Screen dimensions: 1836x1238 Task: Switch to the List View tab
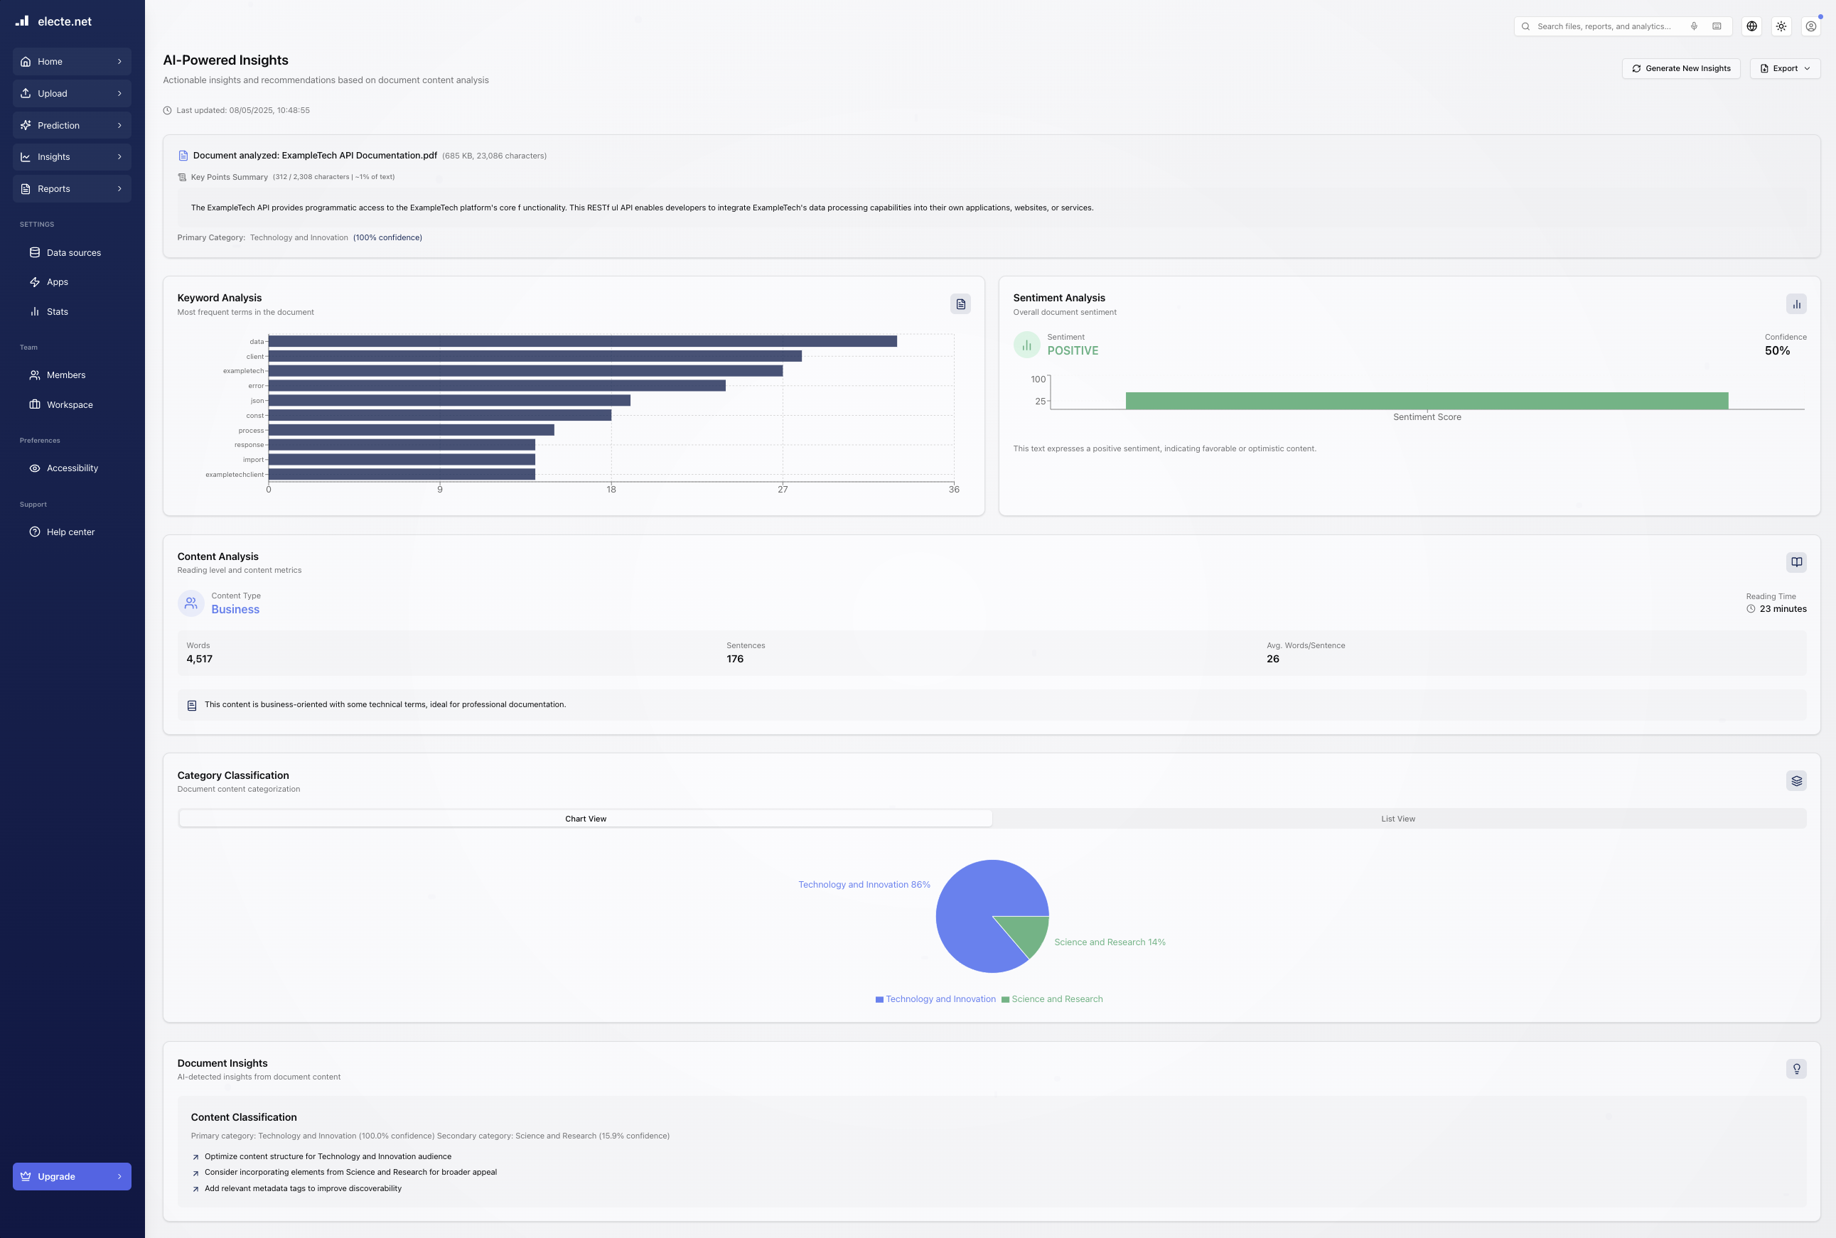tap(1397, 819)
